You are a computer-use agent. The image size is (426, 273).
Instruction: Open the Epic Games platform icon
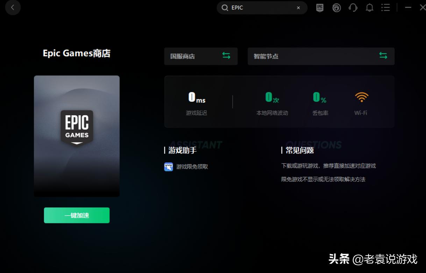point(320,8)
